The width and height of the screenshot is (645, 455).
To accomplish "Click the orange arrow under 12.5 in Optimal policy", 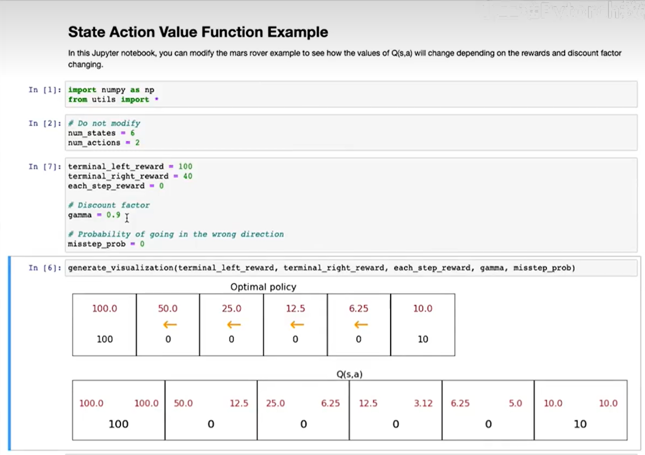I will 297,324.
